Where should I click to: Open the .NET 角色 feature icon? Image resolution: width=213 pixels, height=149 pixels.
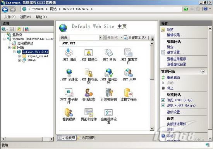click(x=109, y=53)
